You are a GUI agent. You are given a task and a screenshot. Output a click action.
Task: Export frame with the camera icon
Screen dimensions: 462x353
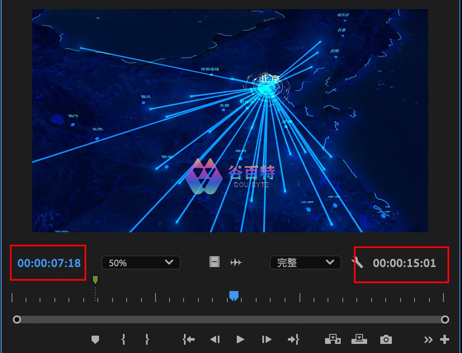[x=386, y=339]
